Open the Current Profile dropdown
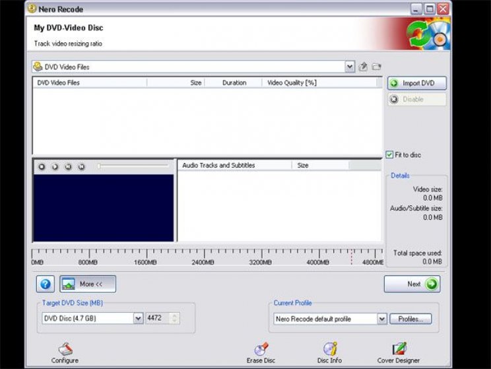Image resolution: width=491 pixels, height=369 pixels. [x=381, y=319]
